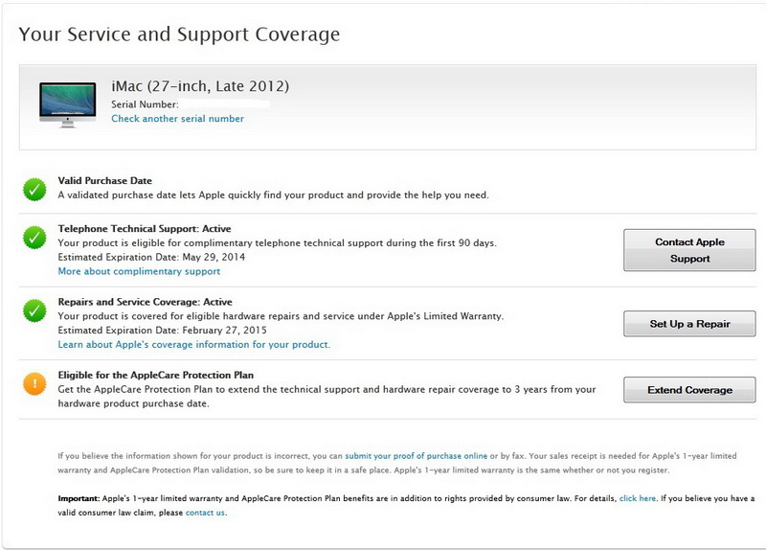Follow the More about complimentary support link
The image size is (766, 550).
[139, 271]
